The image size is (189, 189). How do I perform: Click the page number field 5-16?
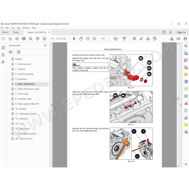52,39
